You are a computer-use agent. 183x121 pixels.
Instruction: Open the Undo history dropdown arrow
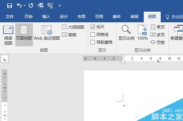[24, 5]
